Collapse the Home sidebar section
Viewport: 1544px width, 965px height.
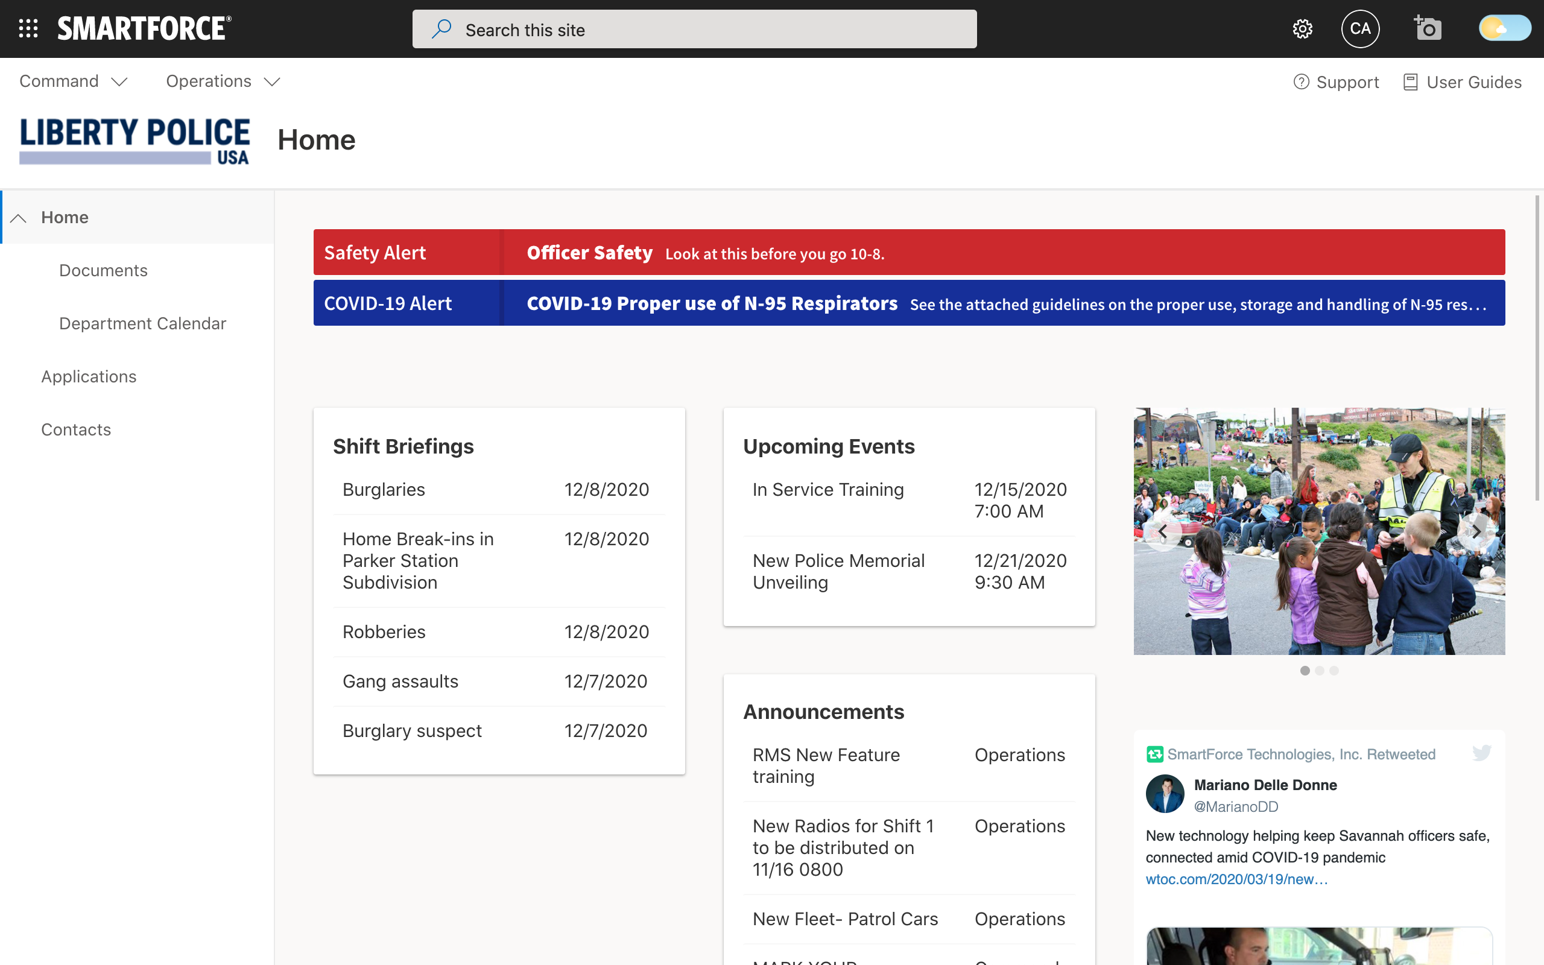click(19, 218)
